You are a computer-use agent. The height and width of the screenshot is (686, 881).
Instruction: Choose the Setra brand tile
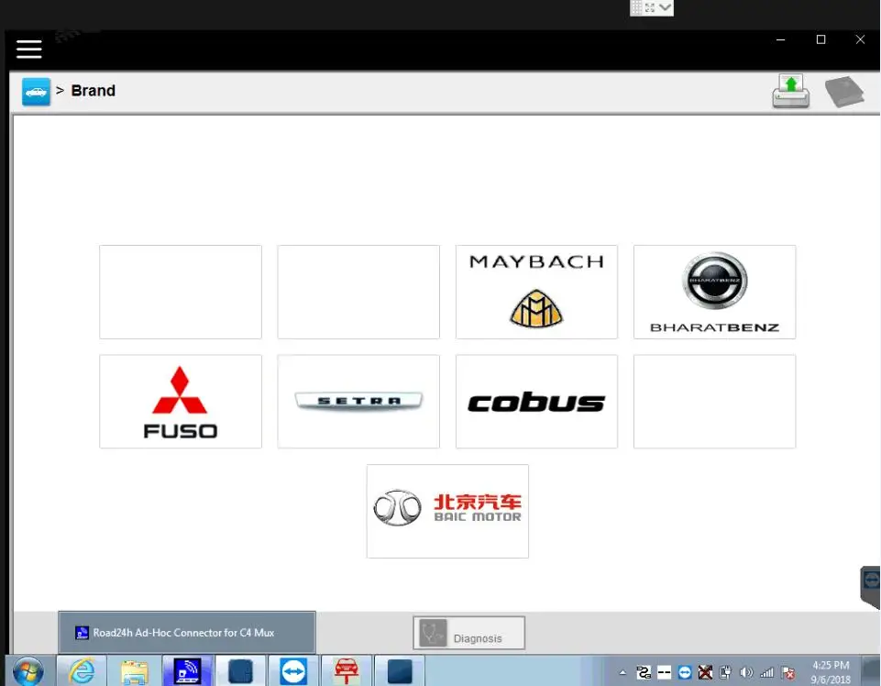pos(358,402)
